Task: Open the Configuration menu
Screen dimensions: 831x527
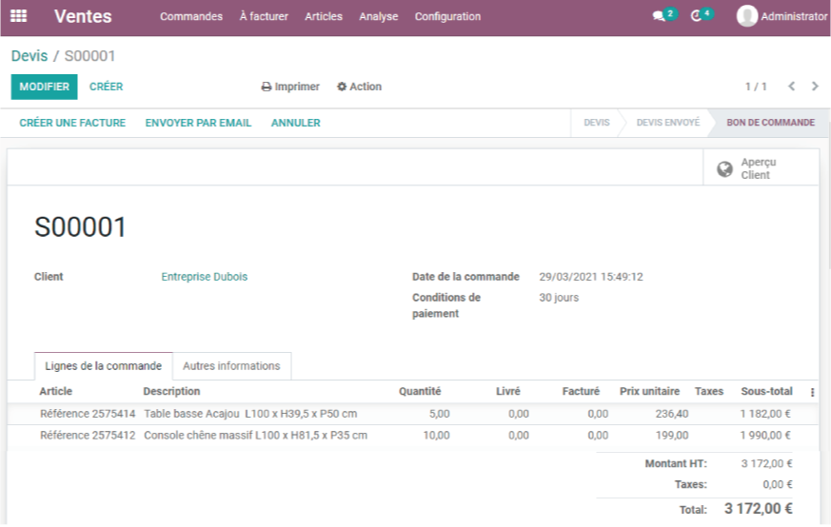Action: 447,16
